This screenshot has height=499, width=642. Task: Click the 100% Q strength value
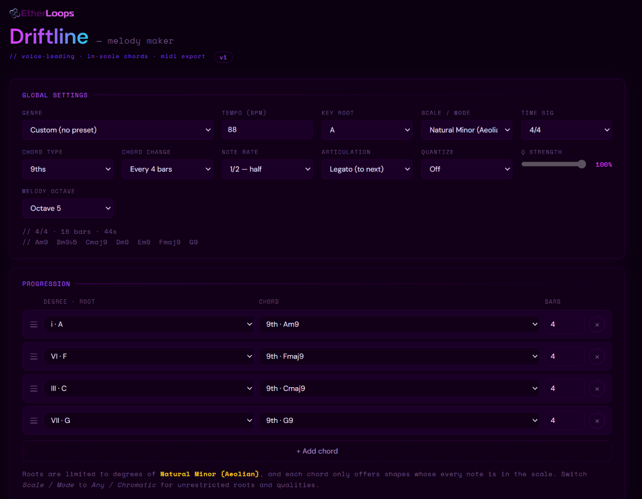tap(603, 164)
